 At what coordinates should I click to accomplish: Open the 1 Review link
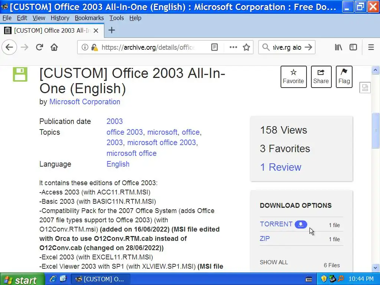coord(281,167)
